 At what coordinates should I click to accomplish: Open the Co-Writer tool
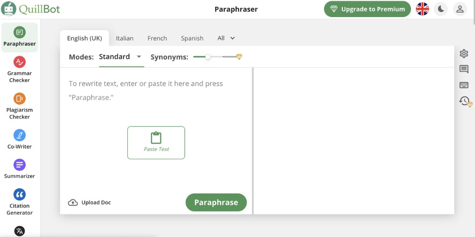[x=19, y=139]
